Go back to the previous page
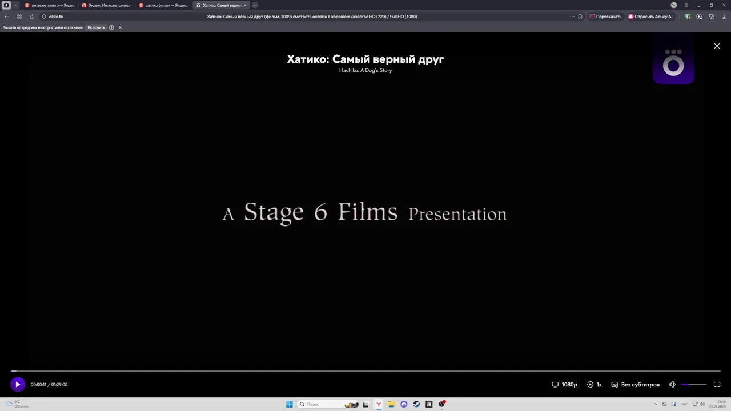The width and height of the screenshot is (731, 411). pyautogui.click(x=7, y=17)
